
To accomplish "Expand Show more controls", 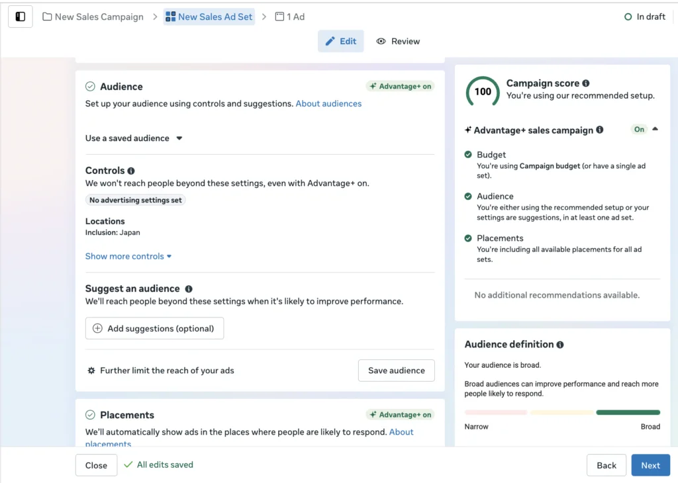I will (128, 256).
